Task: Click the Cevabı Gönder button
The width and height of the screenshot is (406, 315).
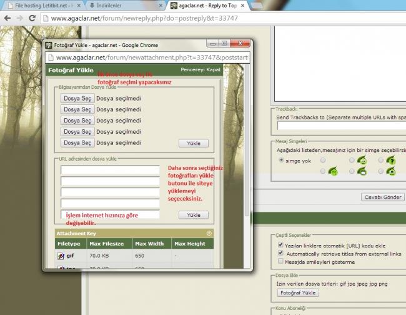Action: (x=383, y=197)
